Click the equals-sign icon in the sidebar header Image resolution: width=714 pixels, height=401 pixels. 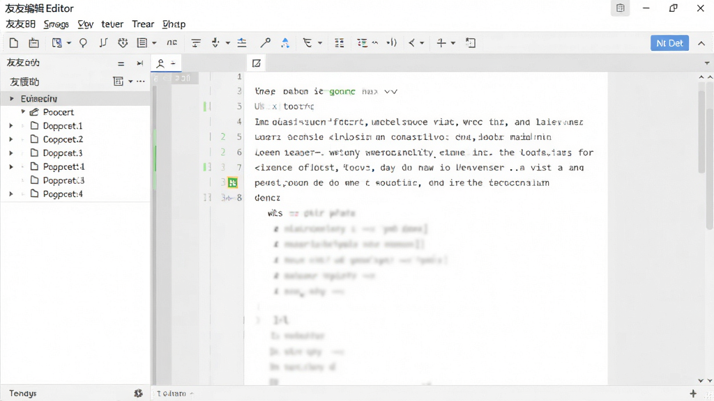click(121, 63)
